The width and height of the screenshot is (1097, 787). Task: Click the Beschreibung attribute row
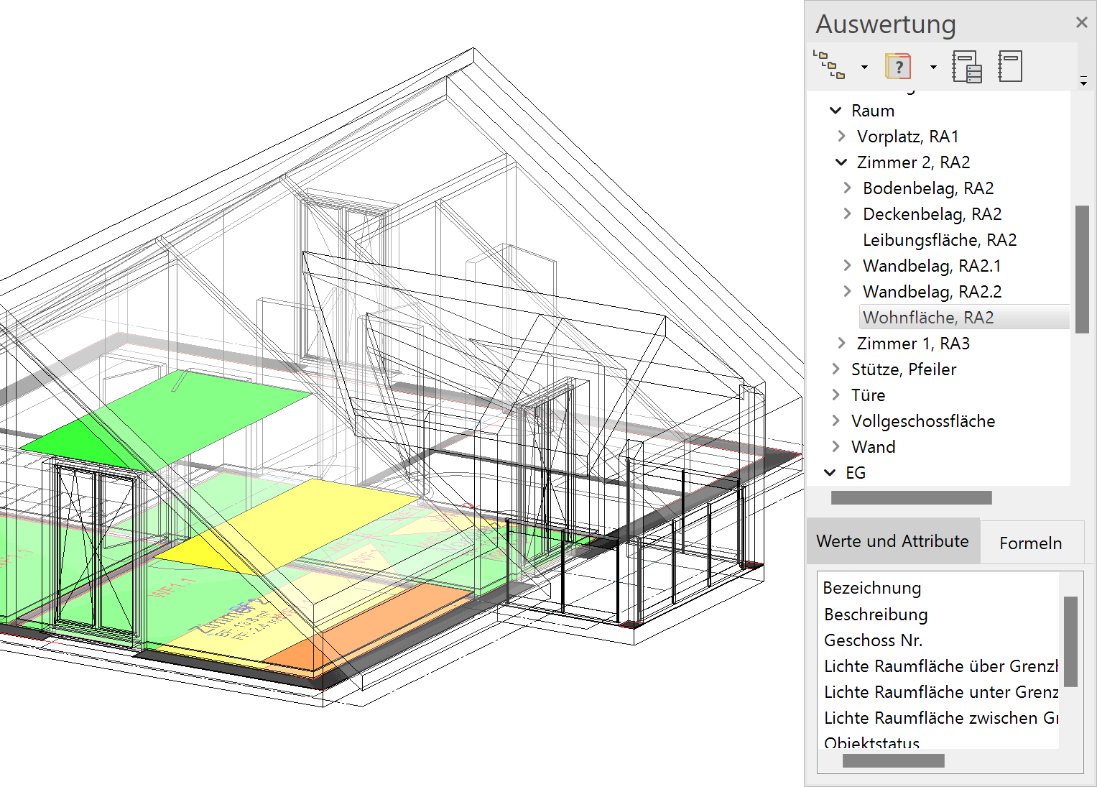click(x=876, y=615)
